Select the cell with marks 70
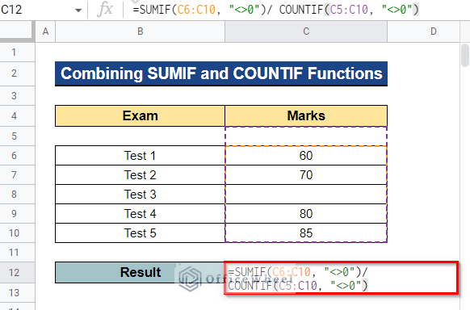The height and width of the screenshot is (310, 470). click(x=306, y=175)
